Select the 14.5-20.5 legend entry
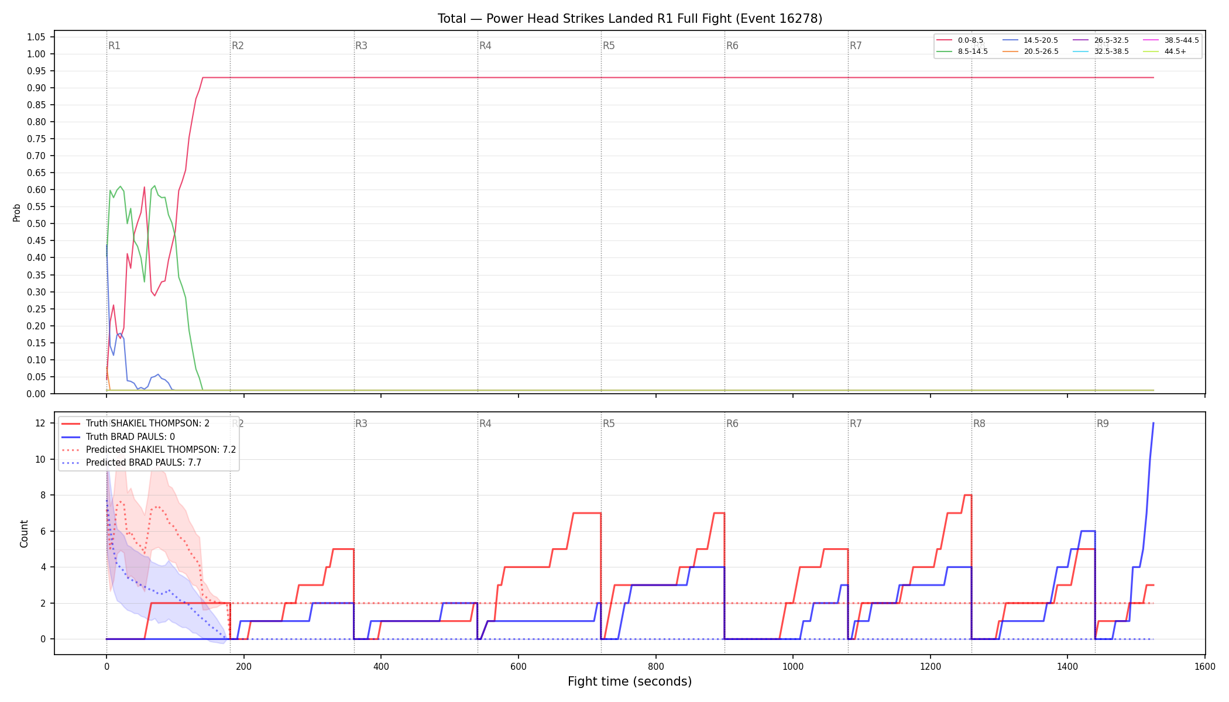 click(x=1031, y=40)
